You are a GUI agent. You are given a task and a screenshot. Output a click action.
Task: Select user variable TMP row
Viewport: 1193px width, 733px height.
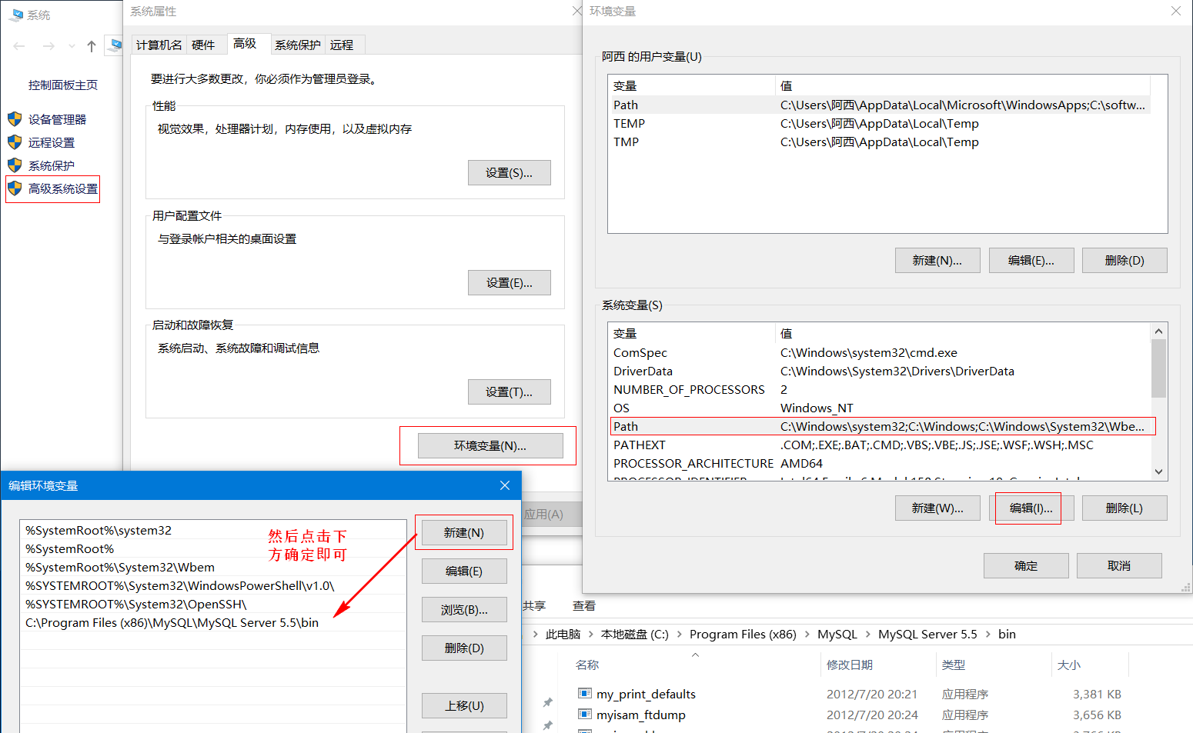880,142
